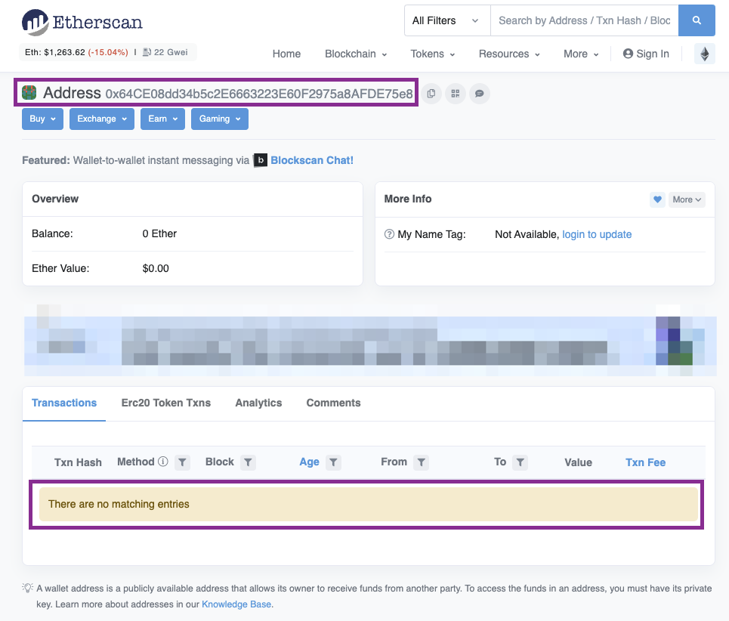
Task: Expand the Blockchain menu
Action: pos(356,54)
